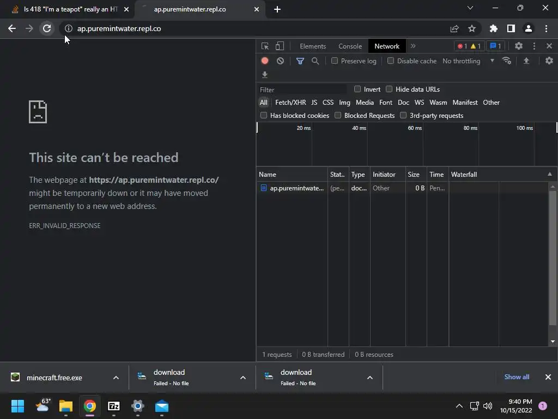
Task: Check the Blocked Requests checkbox
Action: (338, 116)
